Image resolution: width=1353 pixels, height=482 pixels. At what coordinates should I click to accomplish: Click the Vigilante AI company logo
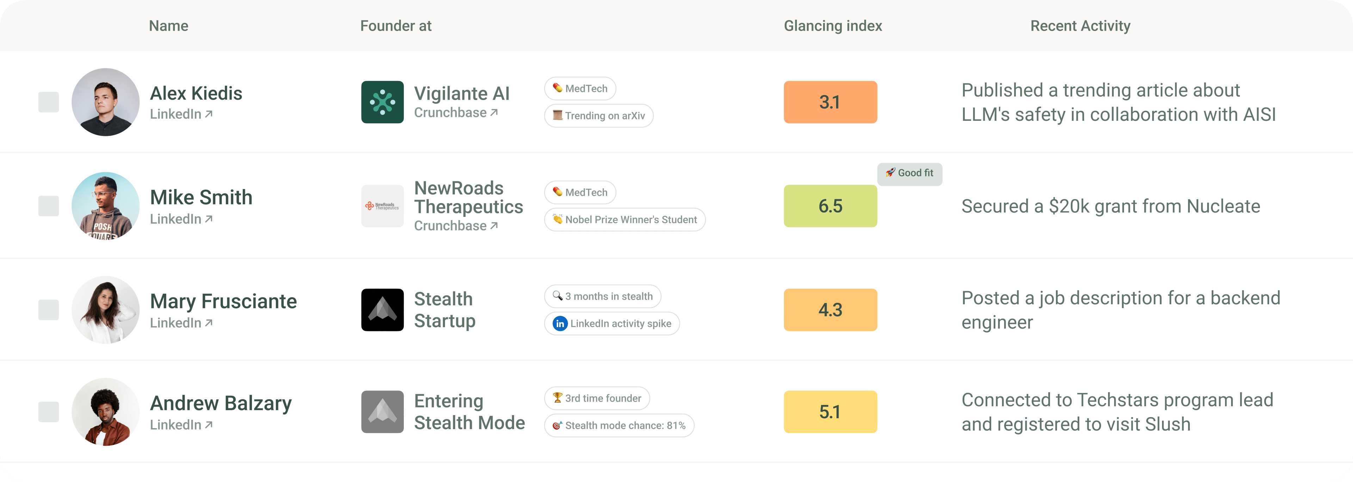click(x=382, y=102)
